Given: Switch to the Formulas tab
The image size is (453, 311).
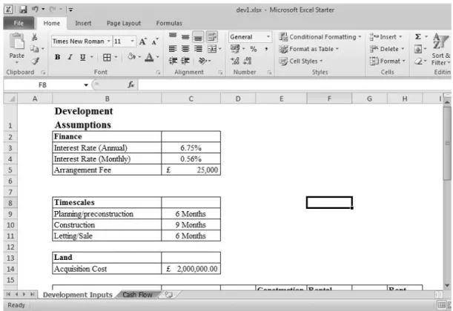Looking at the screenshot, I should point(169,23).
